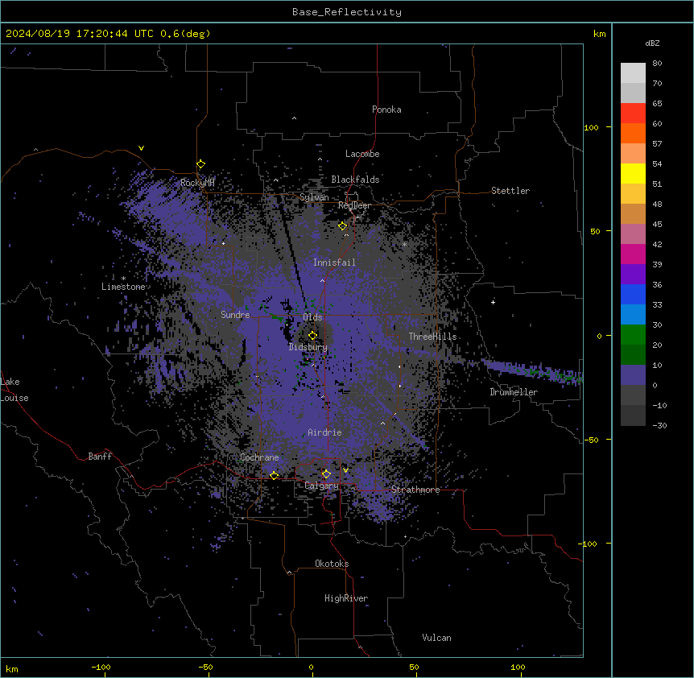Viewport: 694px width, 678px height.
Task: Click the Olds label
Action: click(312, 317)
